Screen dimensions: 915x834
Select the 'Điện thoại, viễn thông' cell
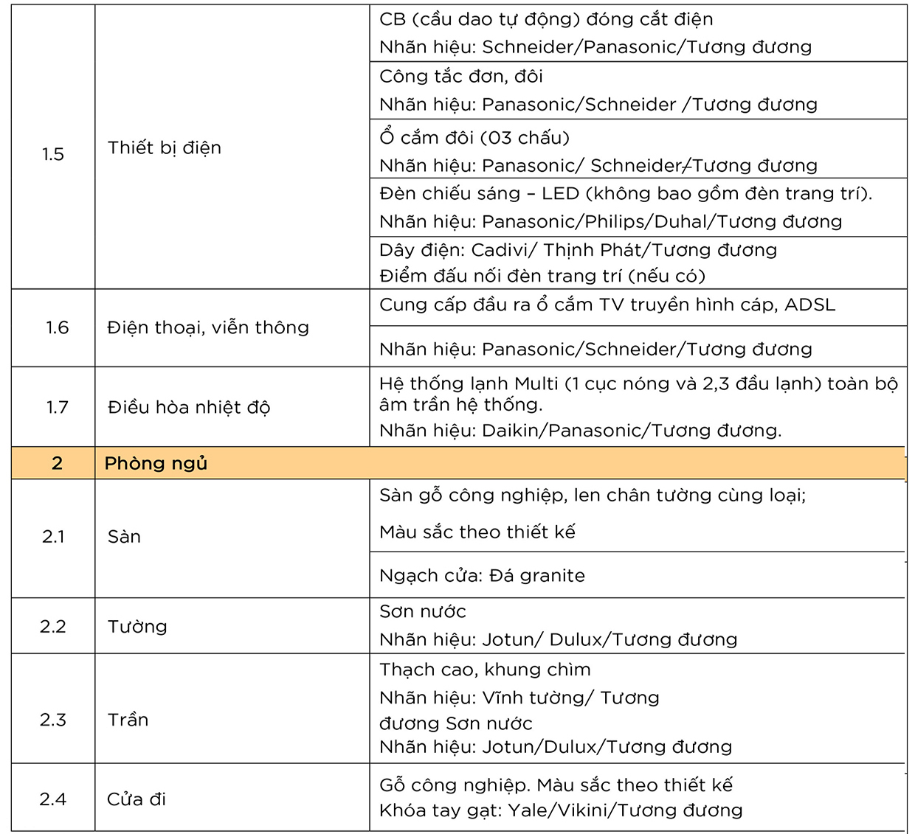point(208,327)
